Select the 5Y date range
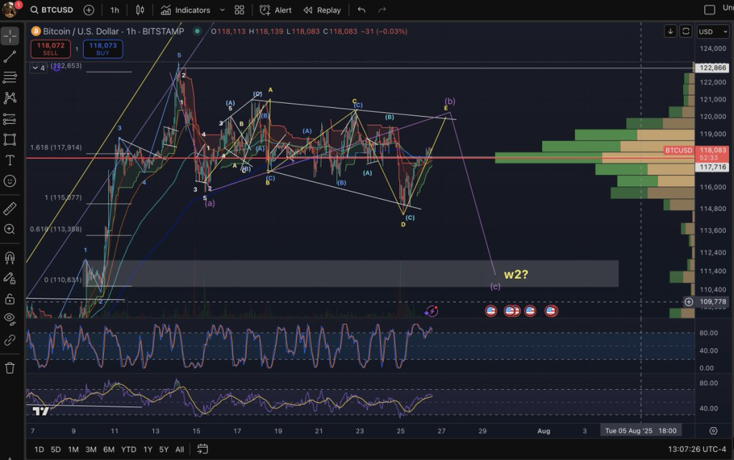Image resolution: width=734 pixels, height=460 pixels. (163, 449)
